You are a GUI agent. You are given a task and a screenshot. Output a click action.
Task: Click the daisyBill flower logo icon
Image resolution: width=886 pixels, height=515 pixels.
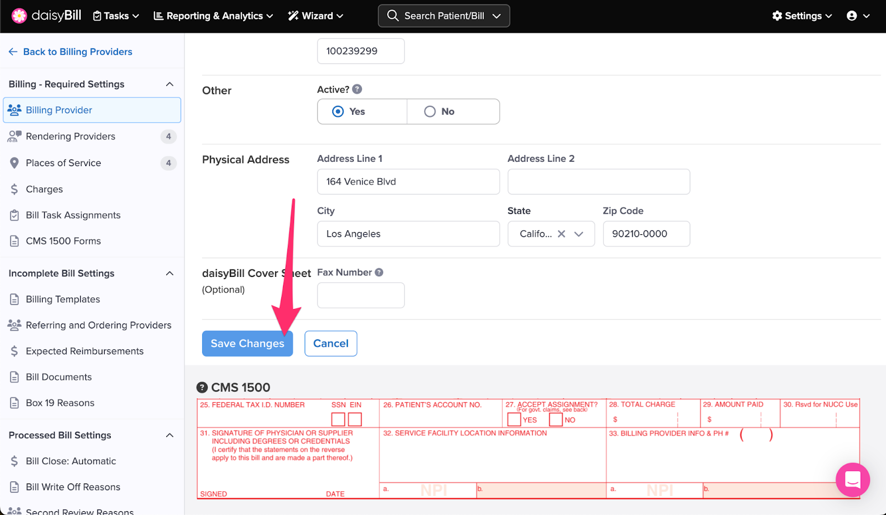point(19,16)
